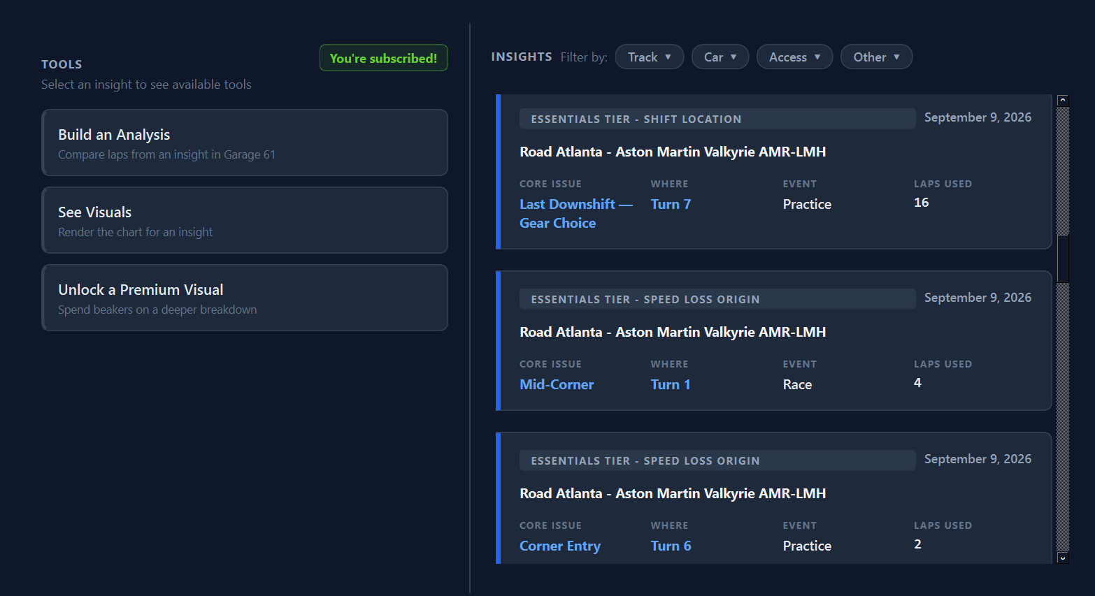The image size is (1095, 596).
Task: Click the INSIGHTS heading
Action: [x=522, y=57]
